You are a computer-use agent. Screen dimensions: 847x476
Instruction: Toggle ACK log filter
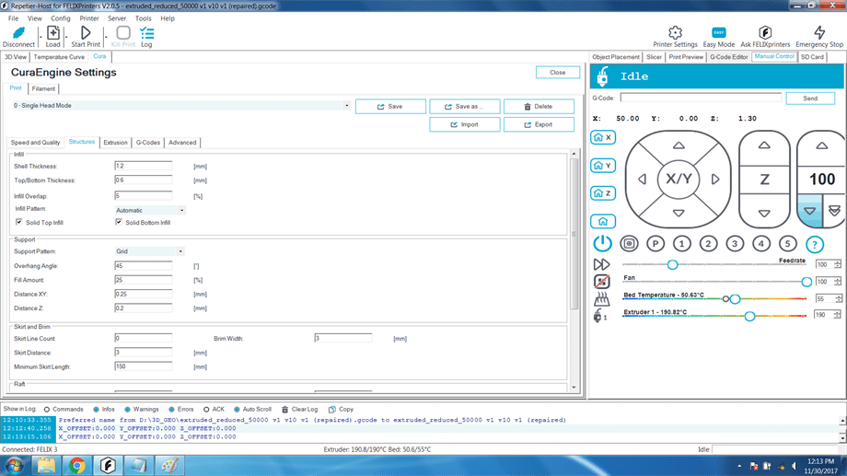(x=206, y=410)
